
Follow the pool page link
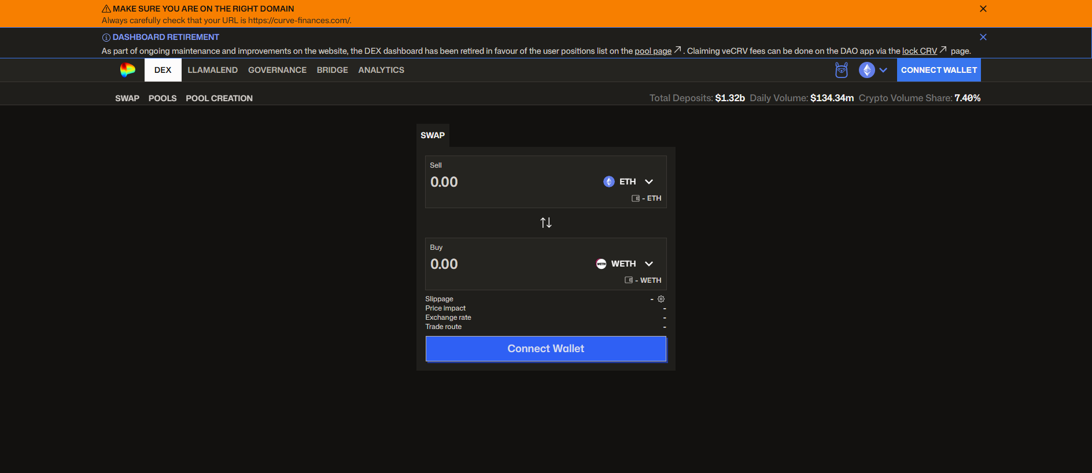[653, 51]
